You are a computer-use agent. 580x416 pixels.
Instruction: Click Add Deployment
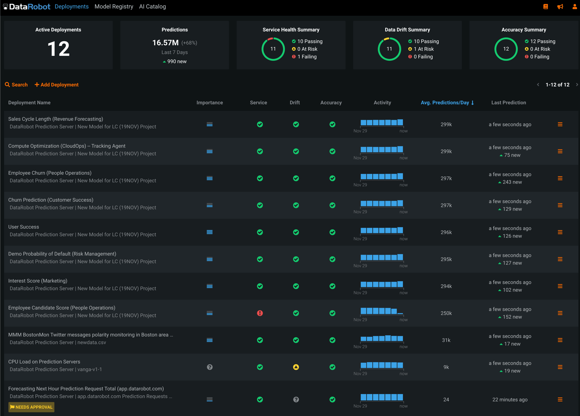click(x=57, y=85)
